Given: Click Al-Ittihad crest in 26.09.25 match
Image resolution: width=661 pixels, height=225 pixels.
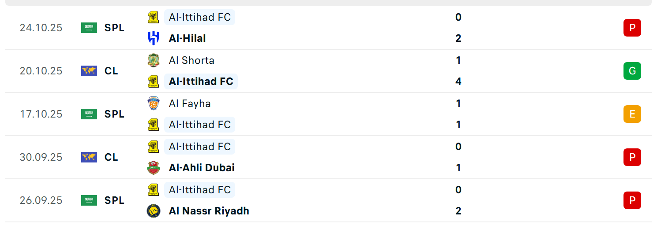Looking at the screenshot, I should (x=153, y=190).
